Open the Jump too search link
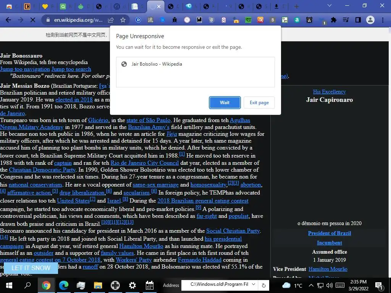This screenshot has width=391, height=293. click(x=71, y=69)
